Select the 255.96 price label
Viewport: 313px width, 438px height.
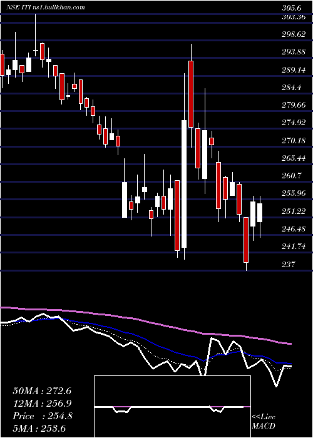click(x=293, y=193)
